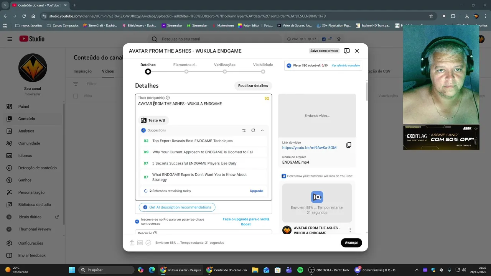Open the Chrome downloads icon
The image size is (491, 276).
tap(467, 16)
